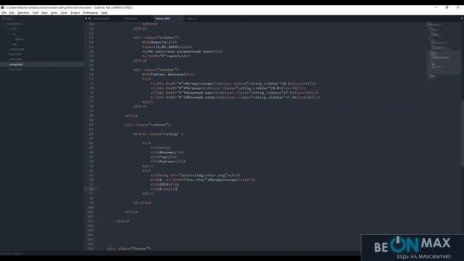Switch to the main.css tab
Screen dimensions: 464x261
click(191, 18)
